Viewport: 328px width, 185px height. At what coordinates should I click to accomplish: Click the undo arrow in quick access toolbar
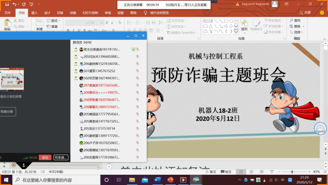(14, 4)
